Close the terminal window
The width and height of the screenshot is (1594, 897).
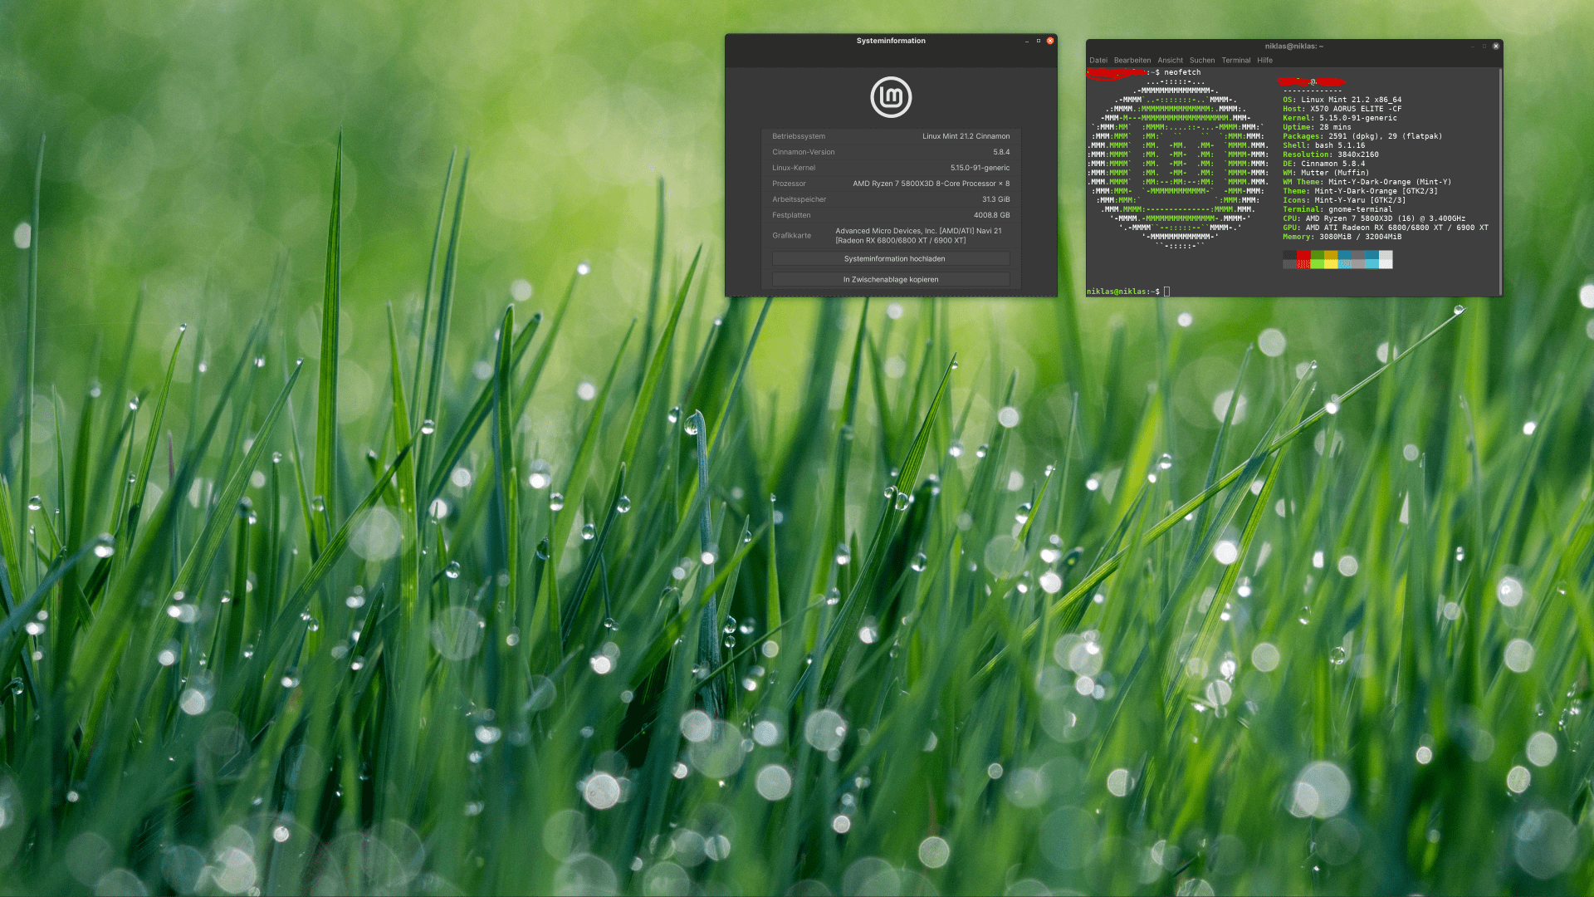1496,47
